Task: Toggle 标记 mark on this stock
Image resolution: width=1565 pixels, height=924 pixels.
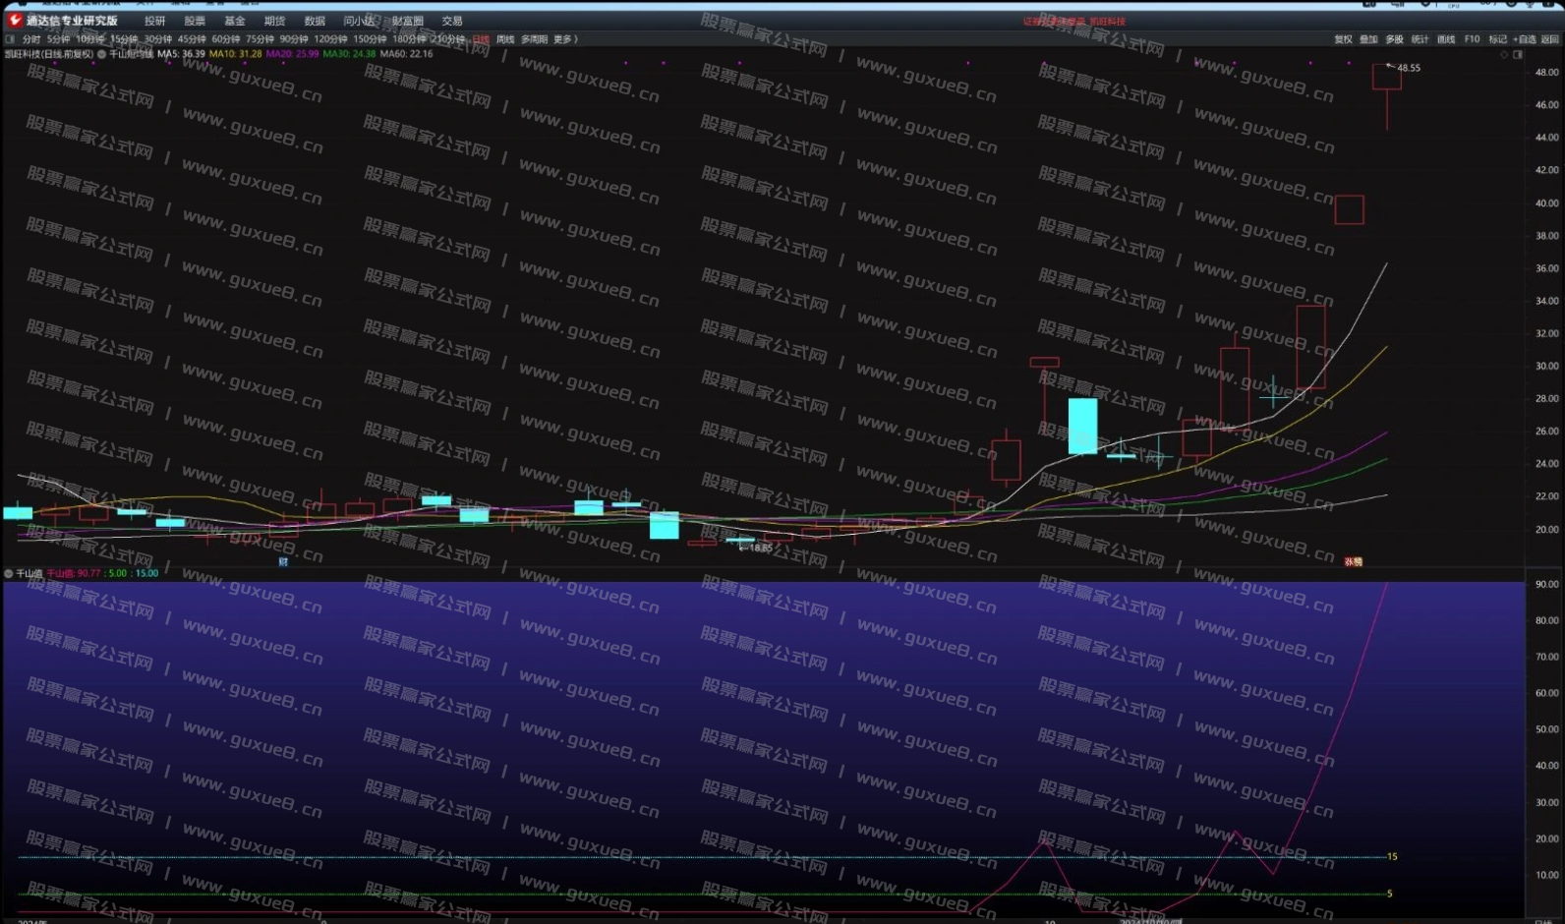Action: tap(1497, 39)
